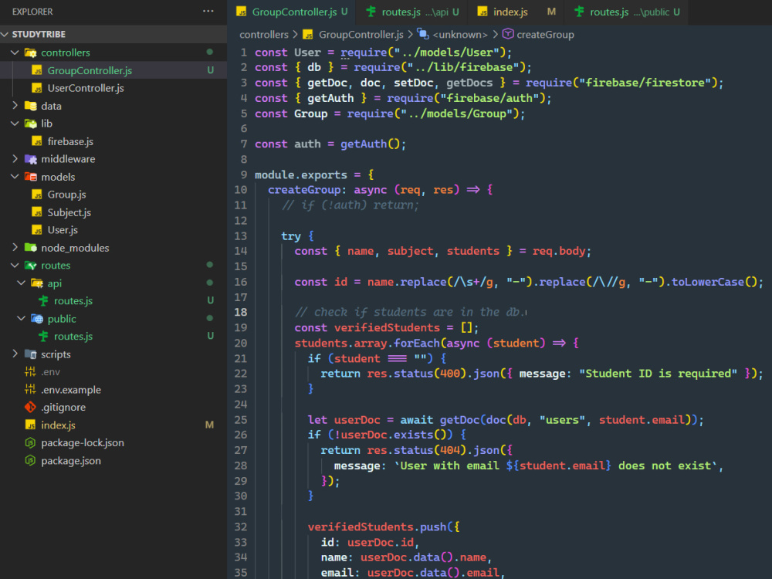Click the node_modules folder icon
This screenshot has height=579, width=772.
31,247
